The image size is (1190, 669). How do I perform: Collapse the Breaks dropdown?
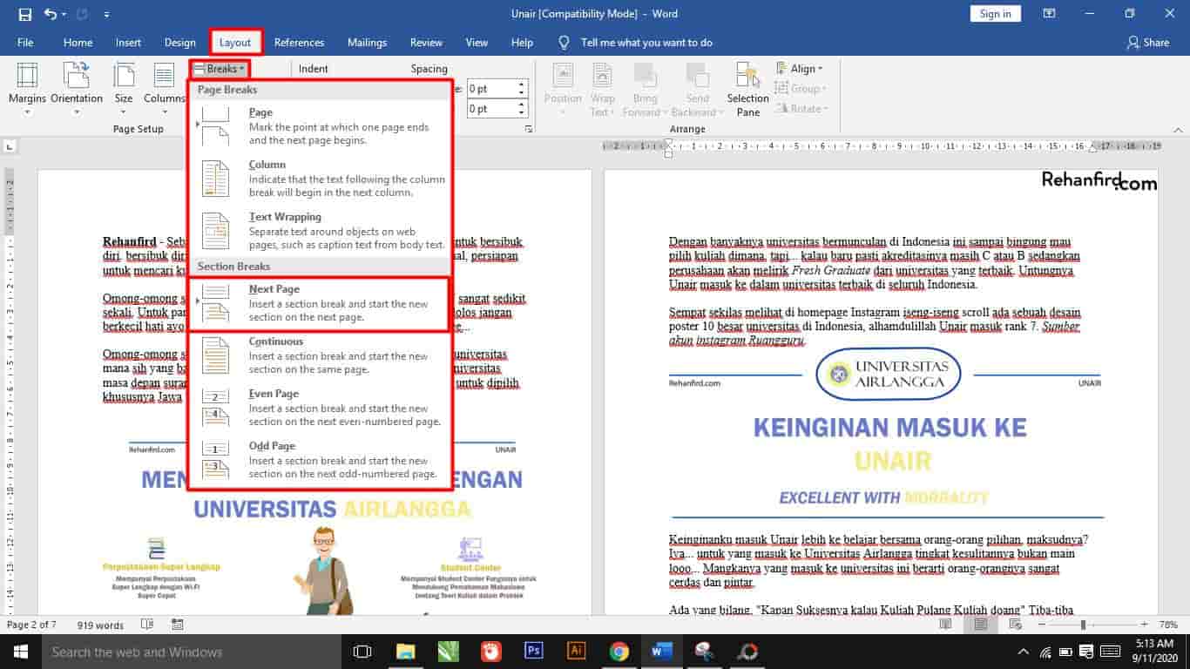220,69
